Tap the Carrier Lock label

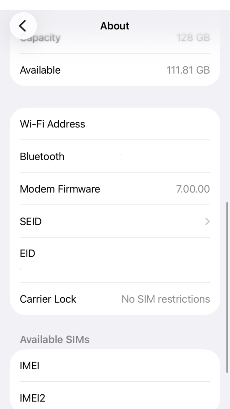pyautogui.click(x=48, y=299)
